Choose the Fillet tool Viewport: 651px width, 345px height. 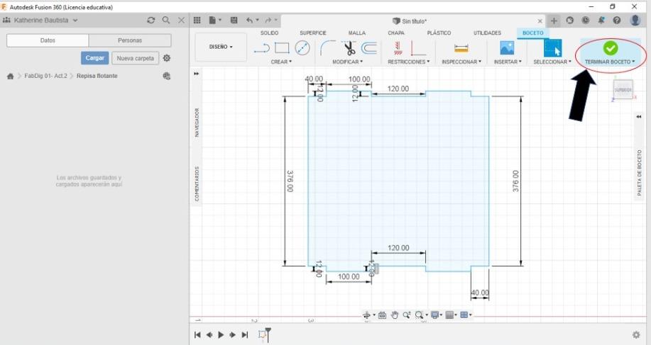[x=328, y=48]
